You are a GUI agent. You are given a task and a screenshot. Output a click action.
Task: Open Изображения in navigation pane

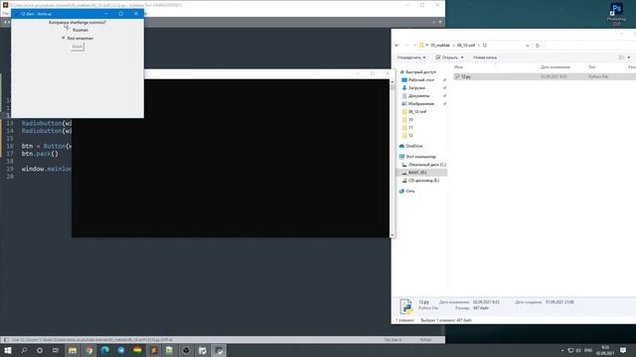pyautogui.click(x=417, y=103)
